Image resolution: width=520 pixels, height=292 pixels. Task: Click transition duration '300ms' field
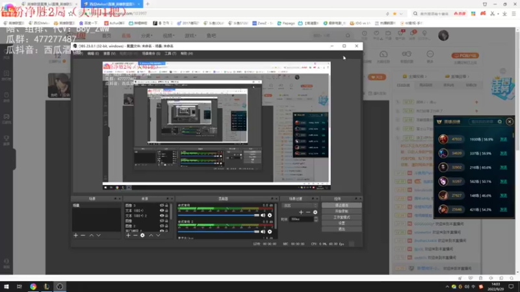[x=302, y=219]
